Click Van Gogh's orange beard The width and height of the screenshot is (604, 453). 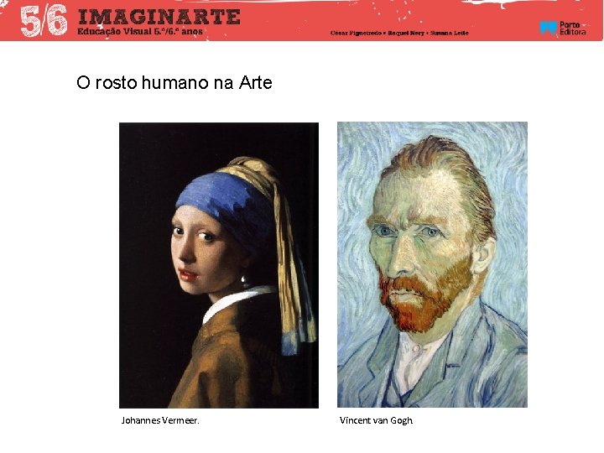[424, 299]
